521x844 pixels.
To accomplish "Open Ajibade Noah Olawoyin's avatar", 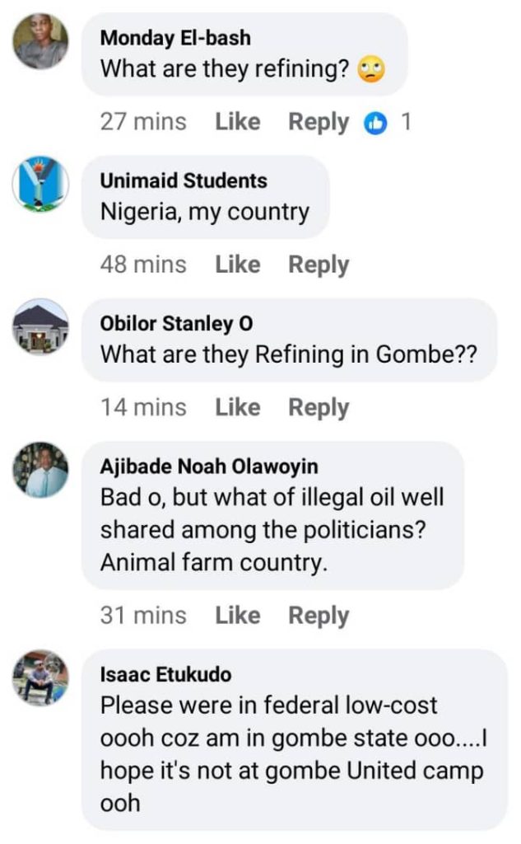I will pyautogui.click(x=40, y=470).
